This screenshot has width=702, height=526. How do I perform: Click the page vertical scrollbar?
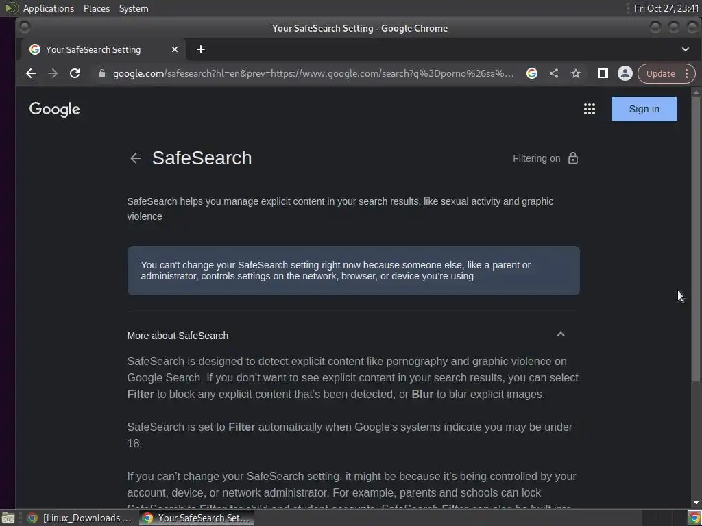pyautogui.click(x=696, y=239)
